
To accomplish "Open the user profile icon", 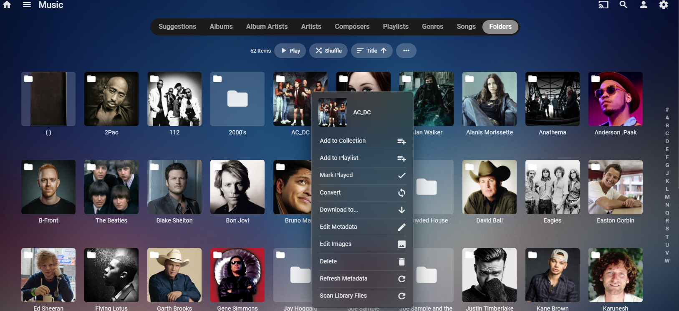I will [x=644, y=5].
